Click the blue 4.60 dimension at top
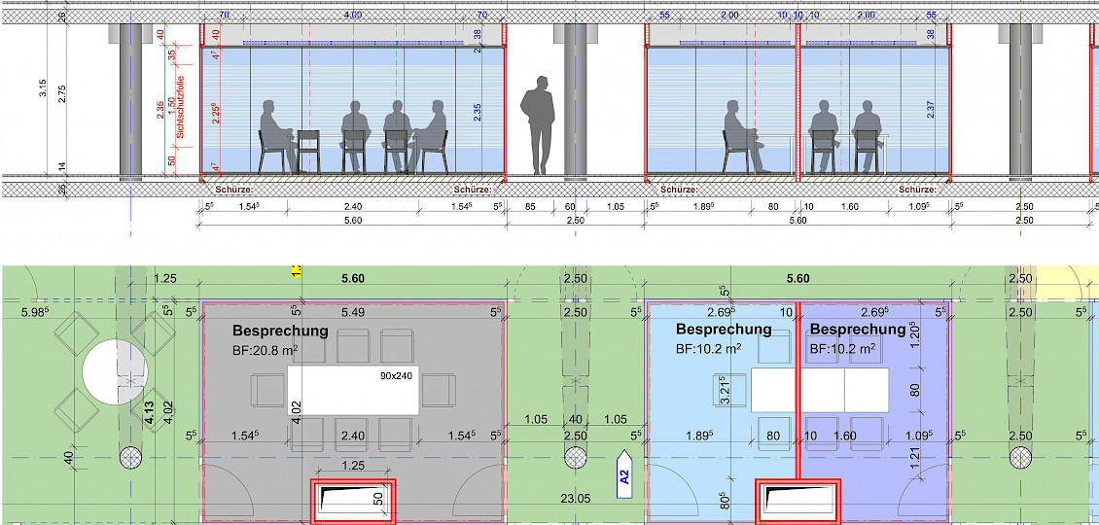This screenshot has width=1099, height=525. click(x=352, y=16)
